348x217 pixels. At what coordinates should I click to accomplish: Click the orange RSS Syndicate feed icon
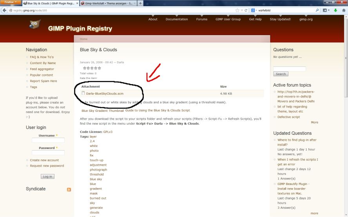69,190
